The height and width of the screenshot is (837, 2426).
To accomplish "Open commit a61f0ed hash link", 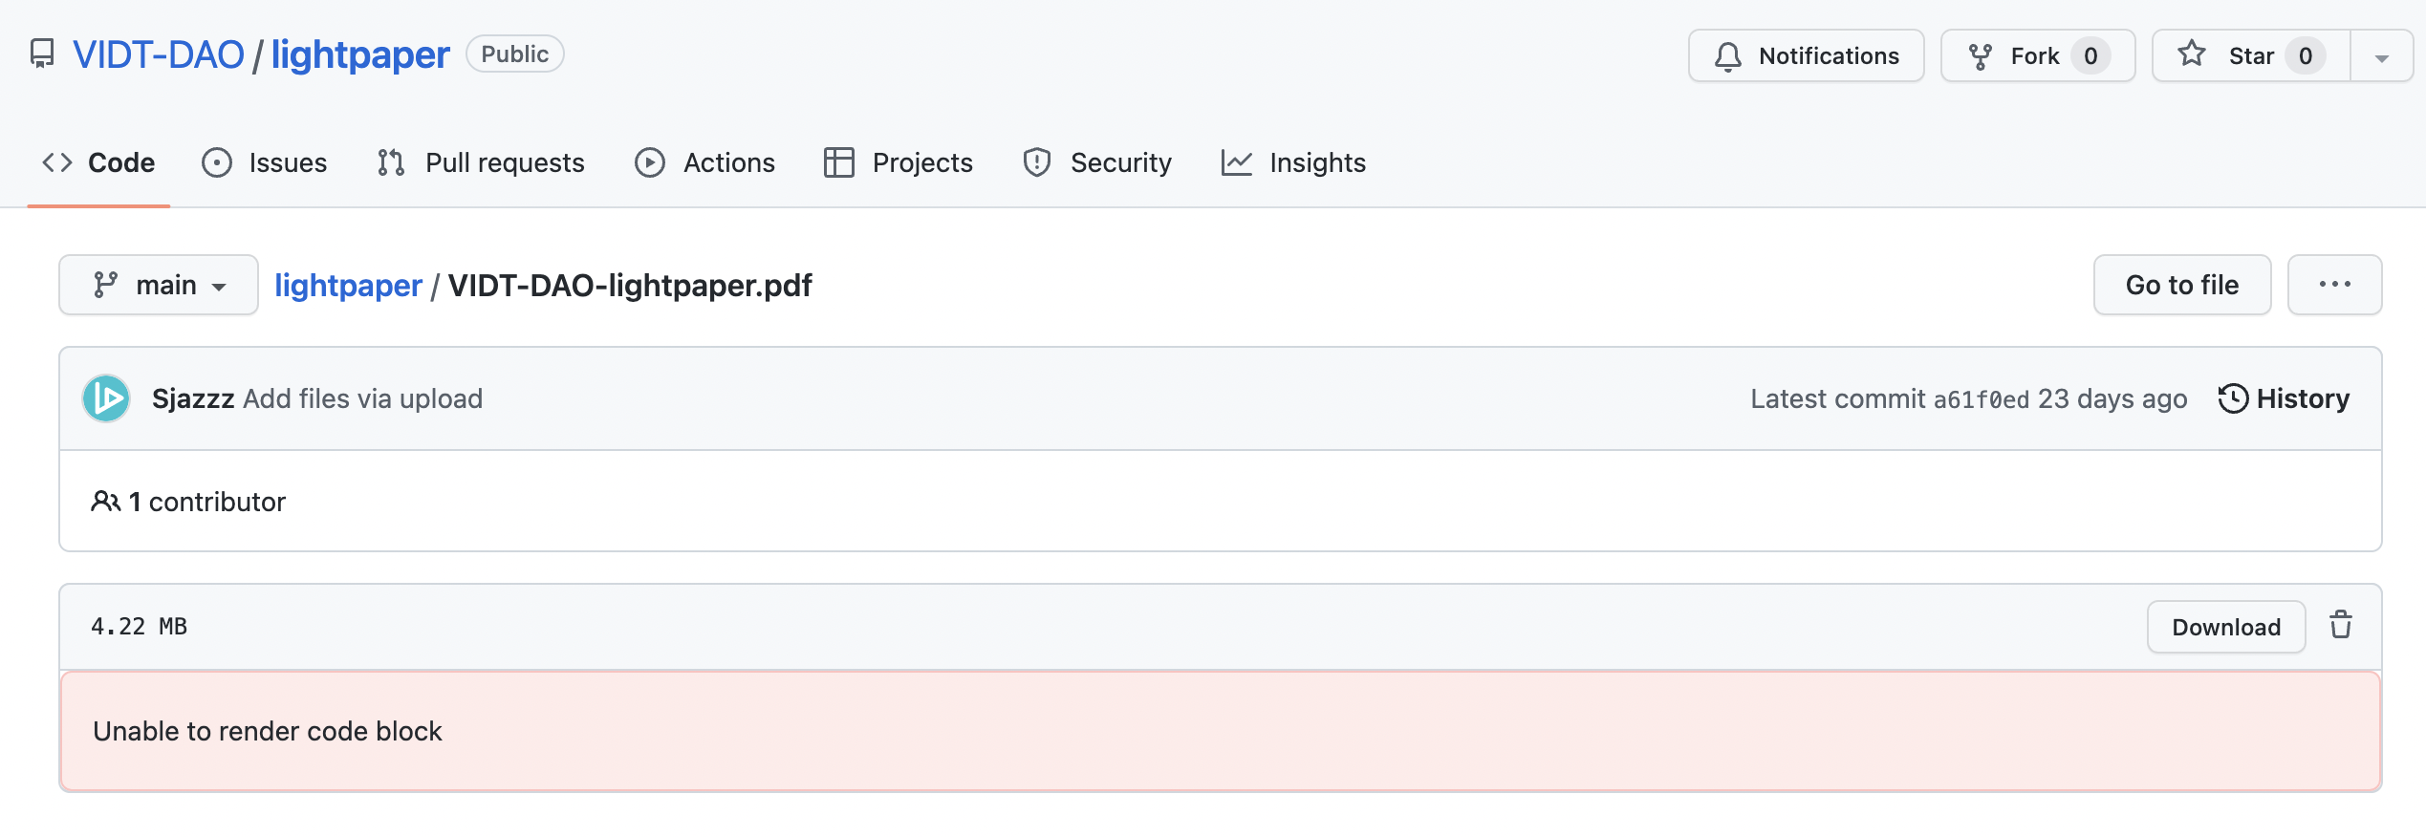I will [x=1981, y=399].
